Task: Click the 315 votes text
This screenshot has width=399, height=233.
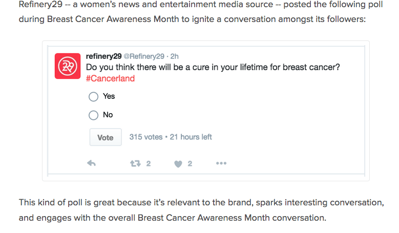Action: (146, 137)
